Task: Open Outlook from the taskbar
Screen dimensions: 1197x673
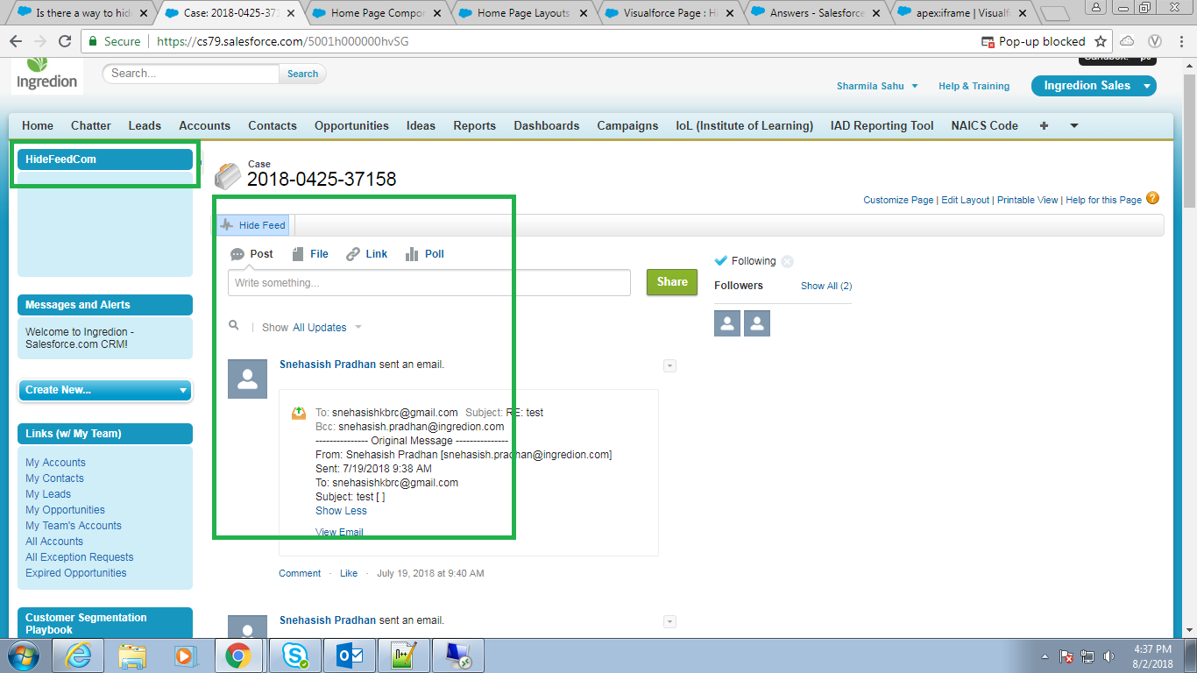Action: tap(349, 655)
